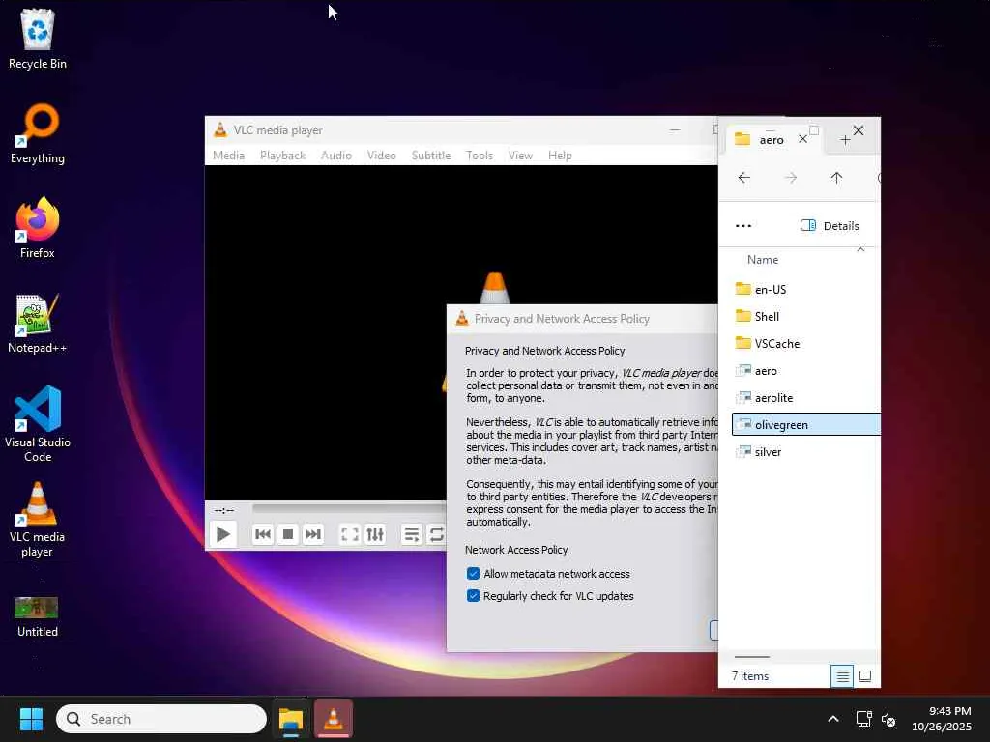Open the Windows Start menu
This screenshot has height=742, width=990.
tap(31, 719)
